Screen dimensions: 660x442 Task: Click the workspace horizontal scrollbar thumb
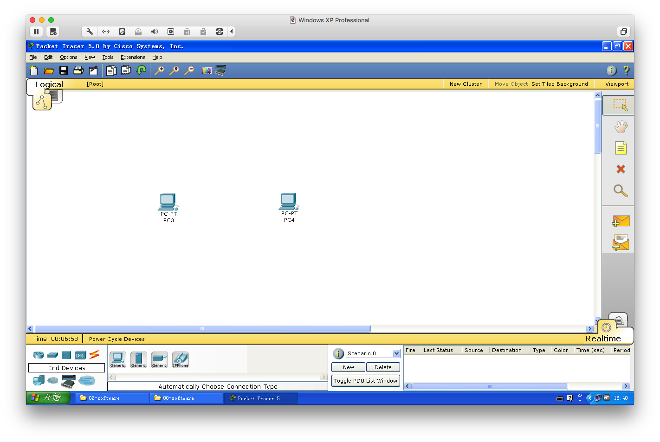pyautogui.click(x=202, y=329)
